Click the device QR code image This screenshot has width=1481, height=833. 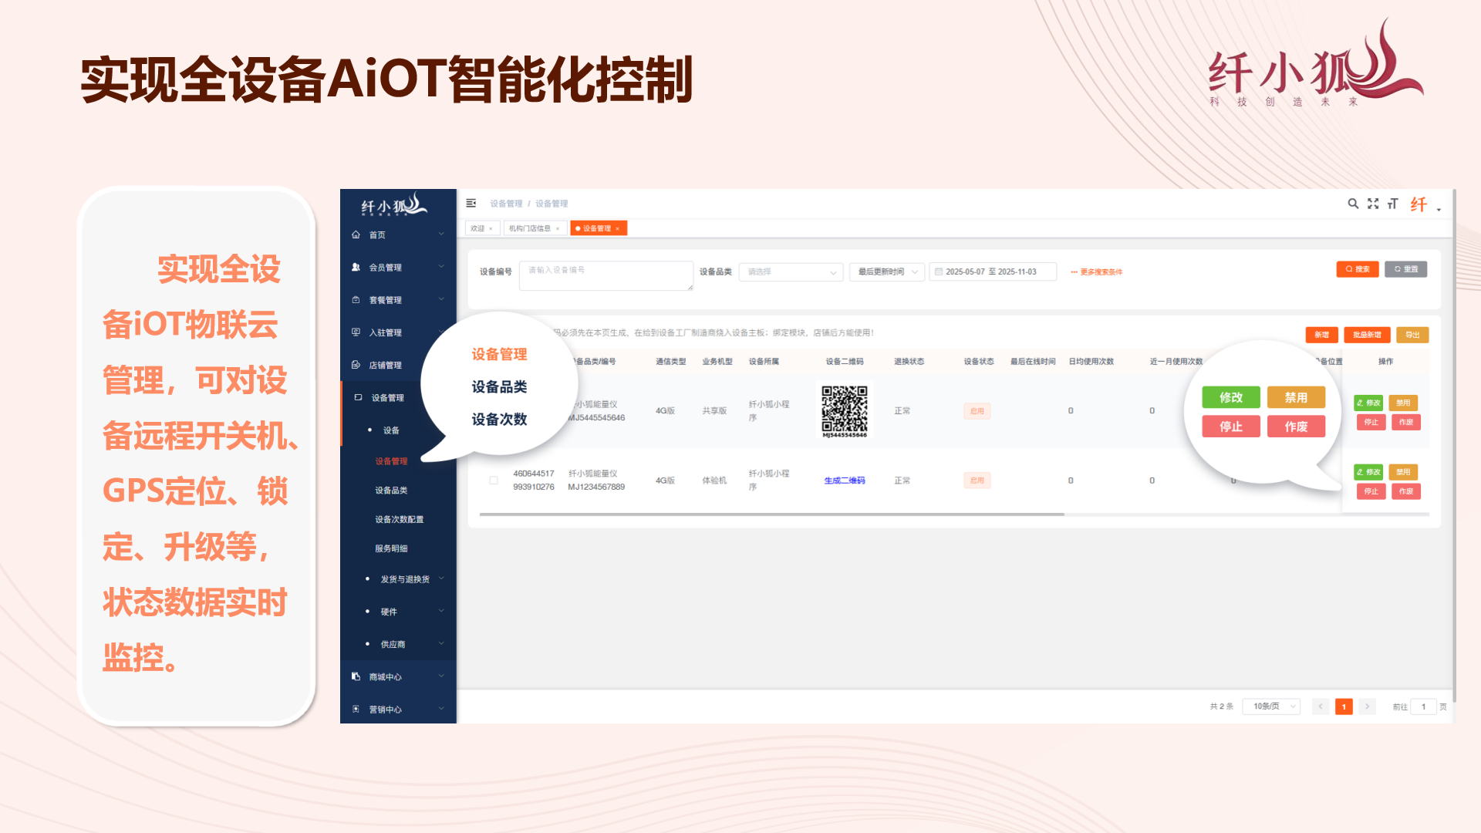point(844,410)
